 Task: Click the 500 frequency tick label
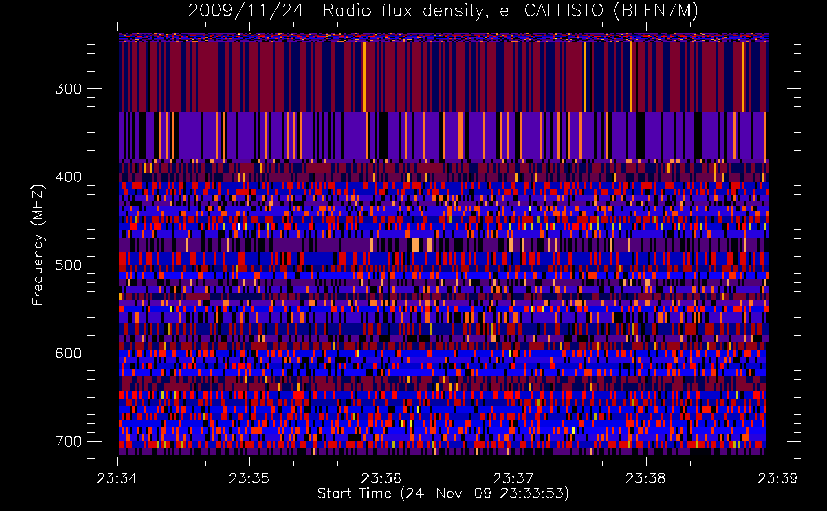click(x=68, y=265)
